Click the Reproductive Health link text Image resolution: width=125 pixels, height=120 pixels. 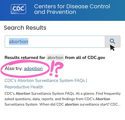[24, 87]
